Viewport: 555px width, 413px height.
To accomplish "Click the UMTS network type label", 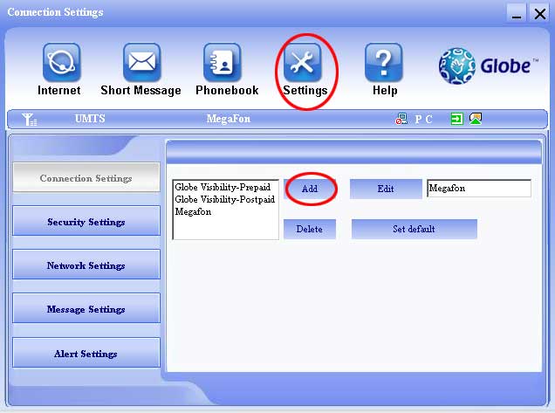I will (x=90, y=119).
